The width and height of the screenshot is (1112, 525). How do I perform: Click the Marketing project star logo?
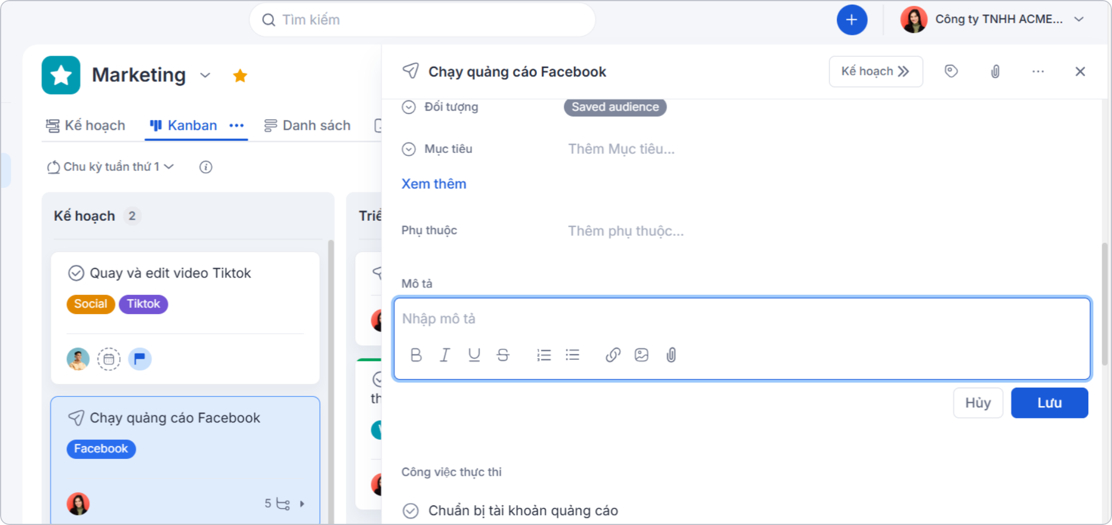(61, 75)
